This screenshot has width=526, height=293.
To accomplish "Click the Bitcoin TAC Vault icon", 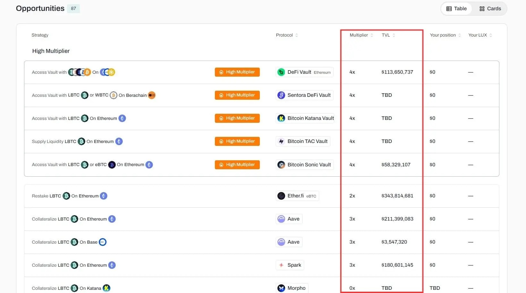I will pos(281,141).
